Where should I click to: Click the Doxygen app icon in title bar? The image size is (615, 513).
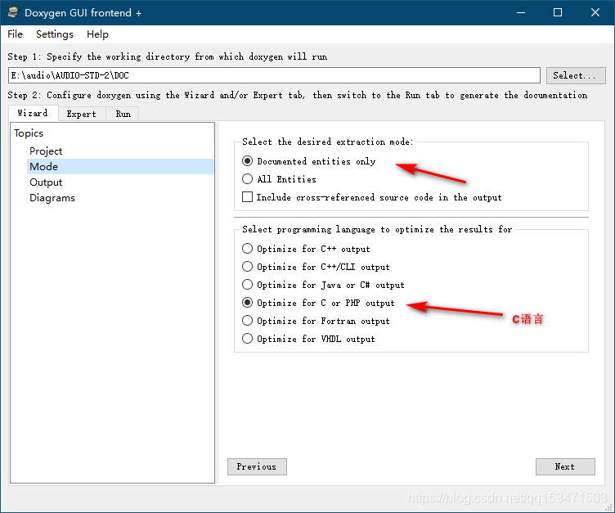13,12
